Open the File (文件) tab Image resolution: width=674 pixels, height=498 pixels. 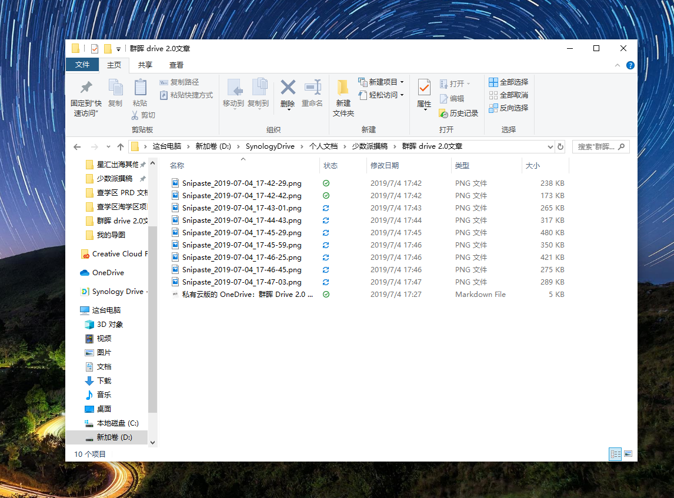(82, 65)
